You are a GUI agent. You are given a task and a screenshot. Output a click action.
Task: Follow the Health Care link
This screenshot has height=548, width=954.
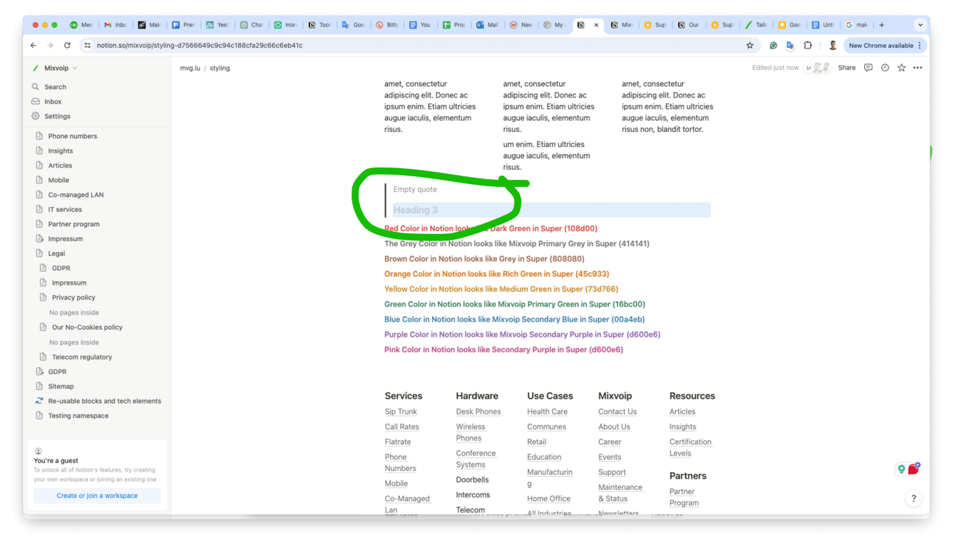coord(547,412)
